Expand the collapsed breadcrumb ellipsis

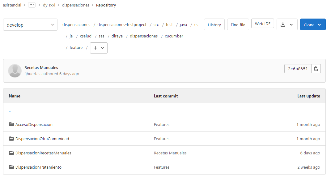point(32,5)
